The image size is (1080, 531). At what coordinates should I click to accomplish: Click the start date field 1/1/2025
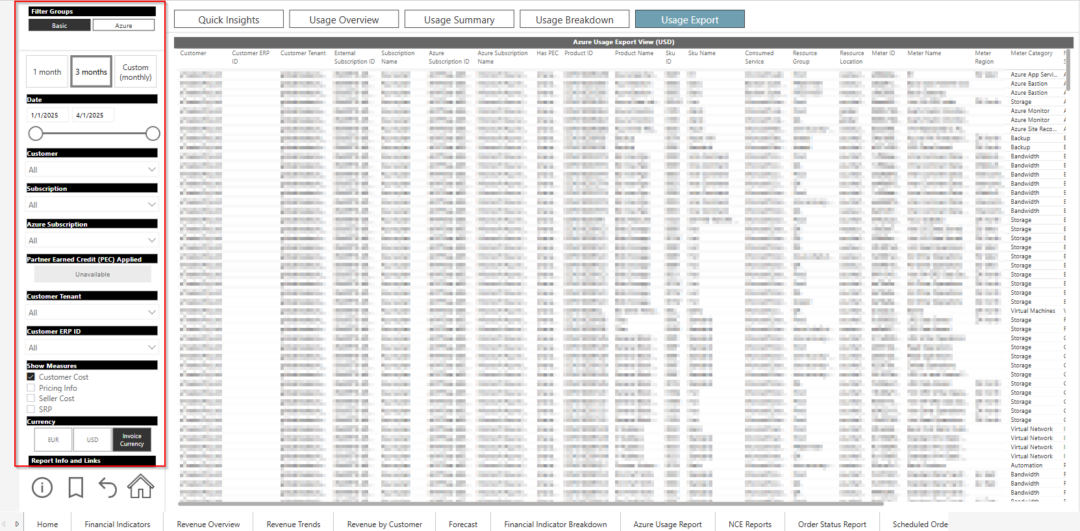[47, 115]
